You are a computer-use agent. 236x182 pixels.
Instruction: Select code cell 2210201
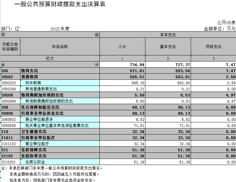[10, 162]
